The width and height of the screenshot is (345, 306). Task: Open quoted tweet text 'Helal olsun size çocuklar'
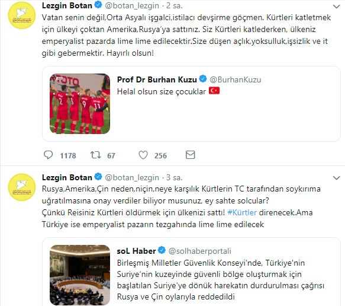click(x=162, y=91)
